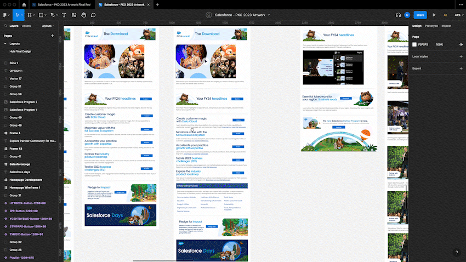Click the Salesforce Days banner in first layout

click(121, 215)
